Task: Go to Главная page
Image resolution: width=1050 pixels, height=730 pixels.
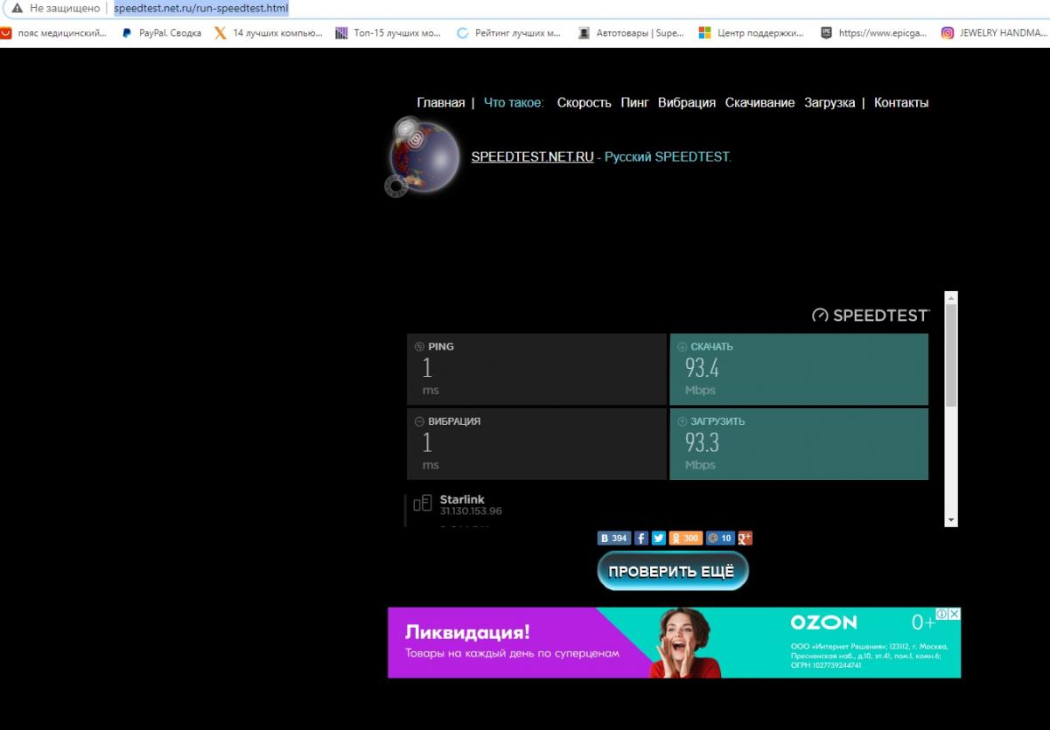Action: coord(441,102)
